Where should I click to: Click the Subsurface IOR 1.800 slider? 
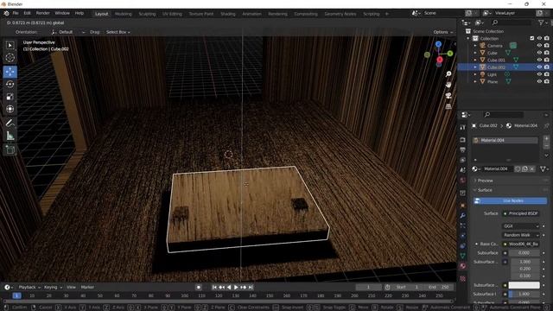pyautogui.click(x=524, y=294)
